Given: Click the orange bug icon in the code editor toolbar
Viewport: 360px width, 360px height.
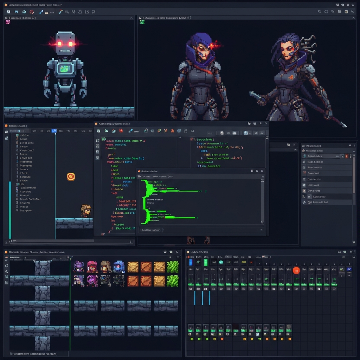Looking at the screenshot, I should [172, 131].
